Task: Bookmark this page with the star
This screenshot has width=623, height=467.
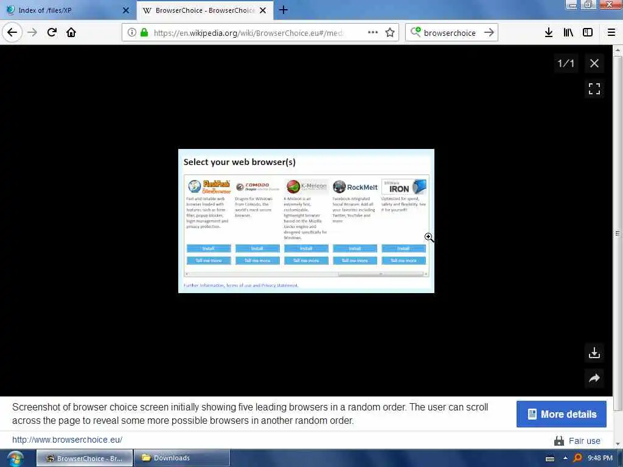Action: [x=390, y=33]
